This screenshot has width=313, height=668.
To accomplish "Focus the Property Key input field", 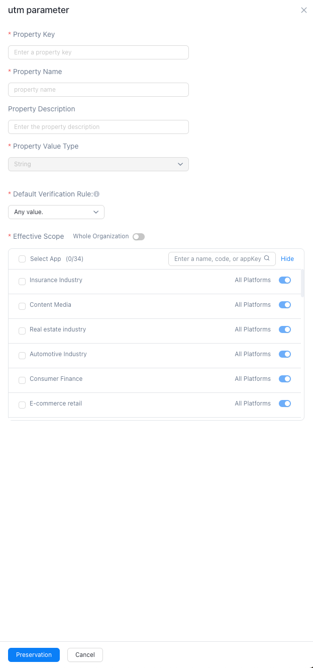I will (98, 52).
